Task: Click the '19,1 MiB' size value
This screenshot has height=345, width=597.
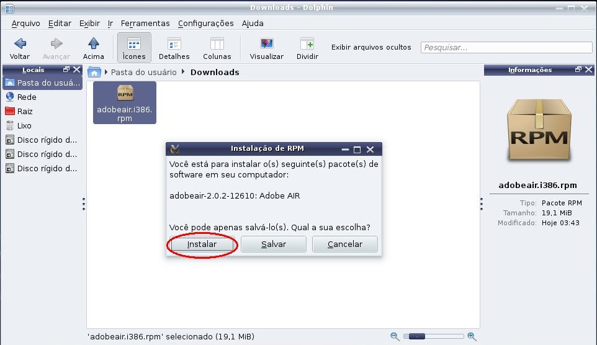Action: click(x=557, y=213)
